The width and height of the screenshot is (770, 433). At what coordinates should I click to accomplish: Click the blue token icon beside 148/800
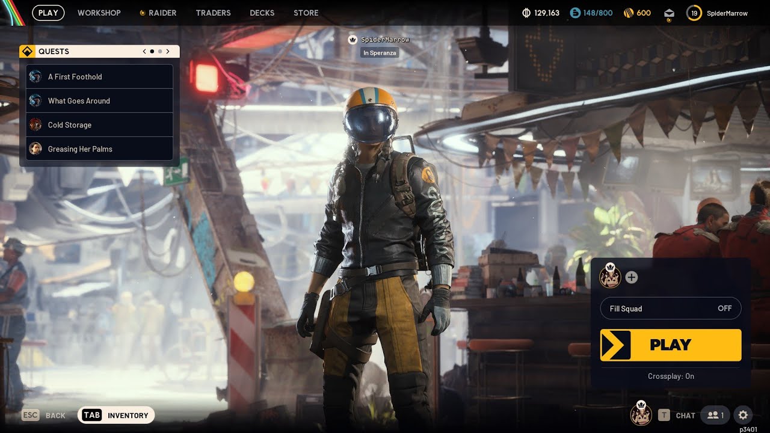tap(575, 13)
